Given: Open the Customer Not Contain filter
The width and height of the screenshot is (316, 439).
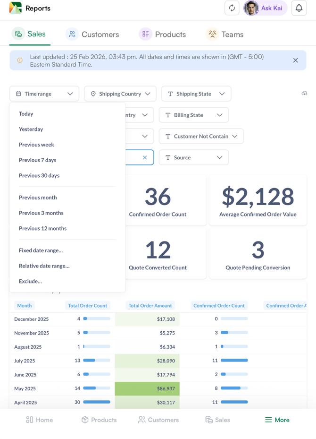Looking at the screenshot, I should point(201,136).
